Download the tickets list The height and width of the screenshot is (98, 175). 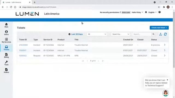[x=161, y=34]
